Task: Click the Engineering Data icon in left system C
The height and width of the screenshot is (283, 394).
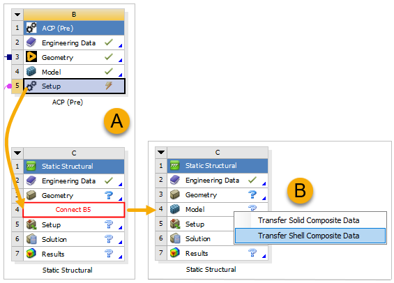Action: 31,181
